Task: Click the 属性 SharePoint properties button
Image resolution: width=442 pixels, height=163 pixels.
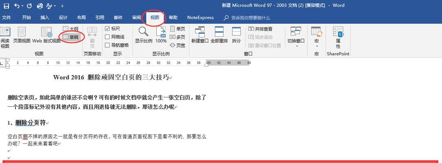Action: (x=338, y=37)
